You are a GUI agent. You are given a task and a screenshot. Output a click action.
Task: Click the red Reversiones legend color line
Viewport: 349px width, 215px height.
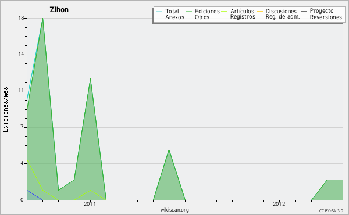(304, 17)
